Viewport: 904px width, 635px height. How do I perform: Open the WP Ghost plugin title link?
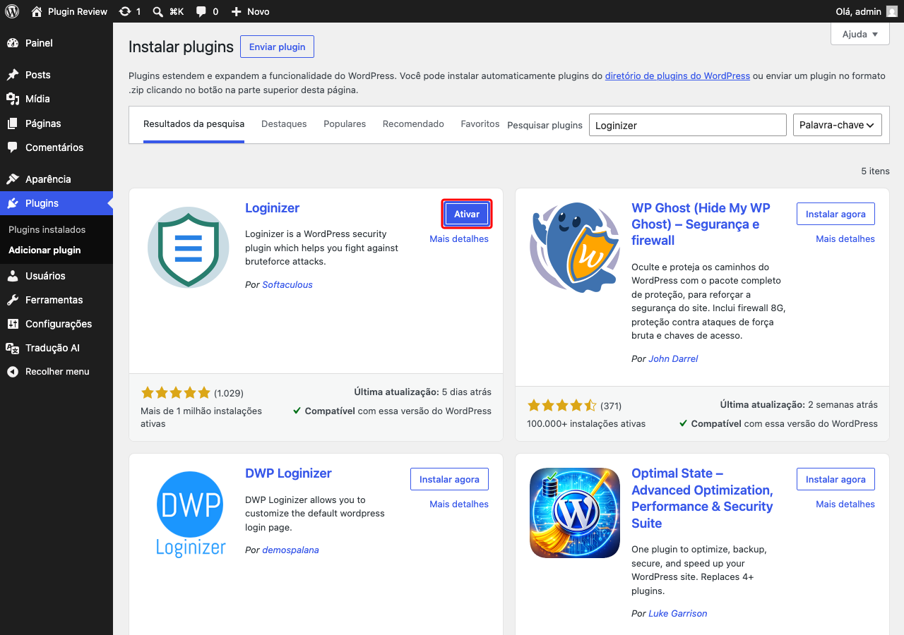click(x=701, y=224)
